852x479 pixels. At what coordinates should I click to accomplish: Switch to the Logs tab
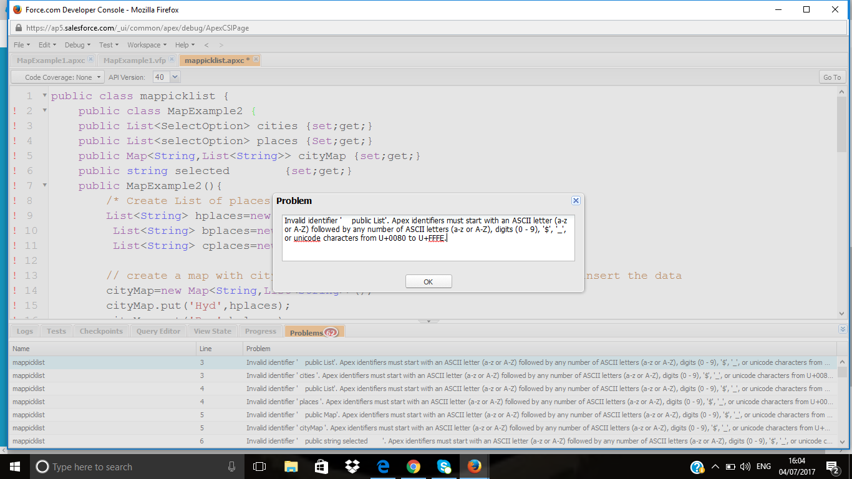[25, 331]
